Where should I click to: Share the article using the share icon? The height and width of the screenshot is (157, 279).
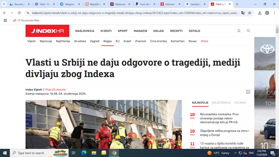248,92
